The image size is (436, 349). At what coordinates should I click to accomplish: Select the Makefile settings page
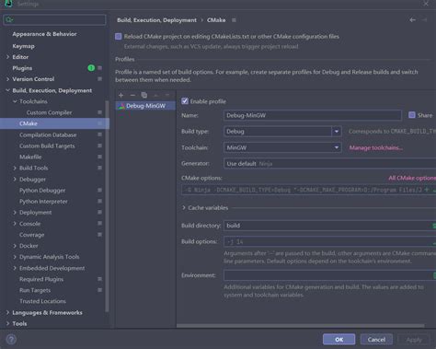coord(30,157)
